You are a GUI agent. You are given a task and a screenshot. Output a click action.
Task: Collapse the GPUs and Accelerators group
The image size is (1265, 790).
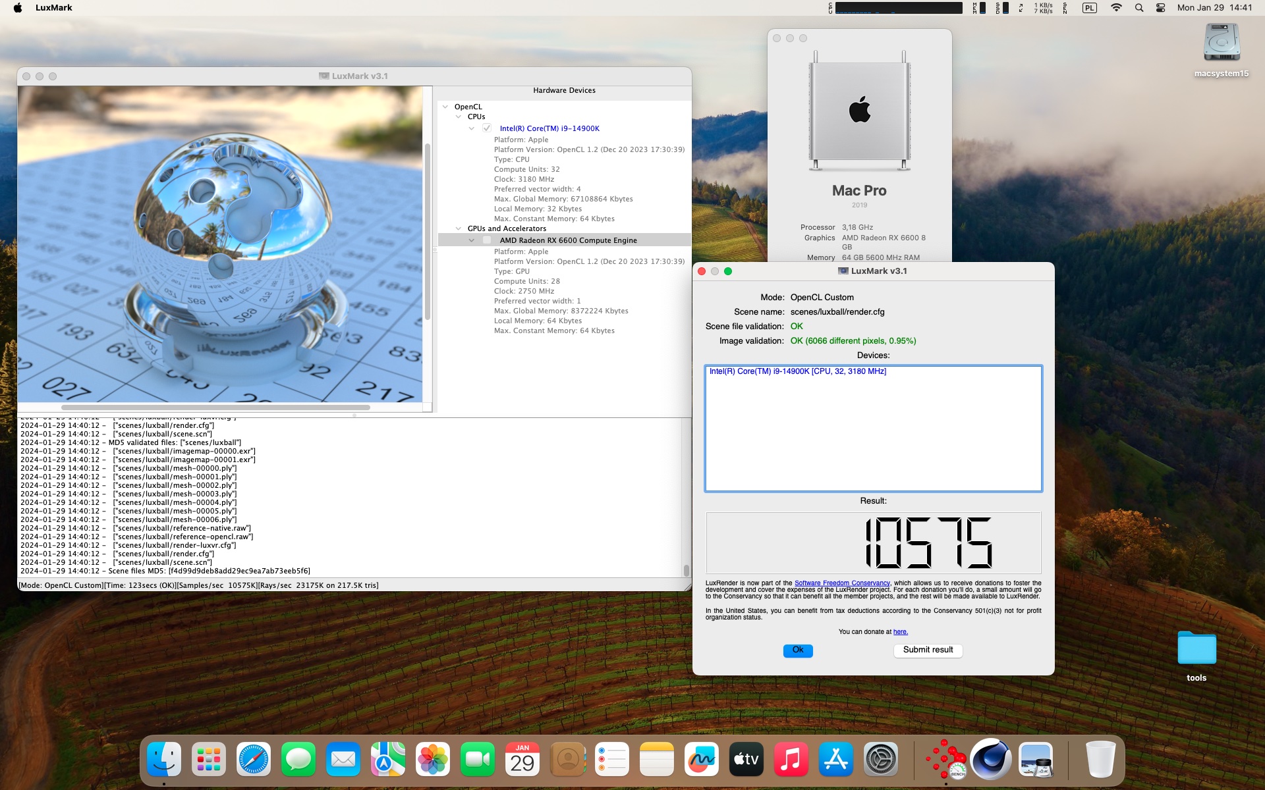(x=459, y=228)
